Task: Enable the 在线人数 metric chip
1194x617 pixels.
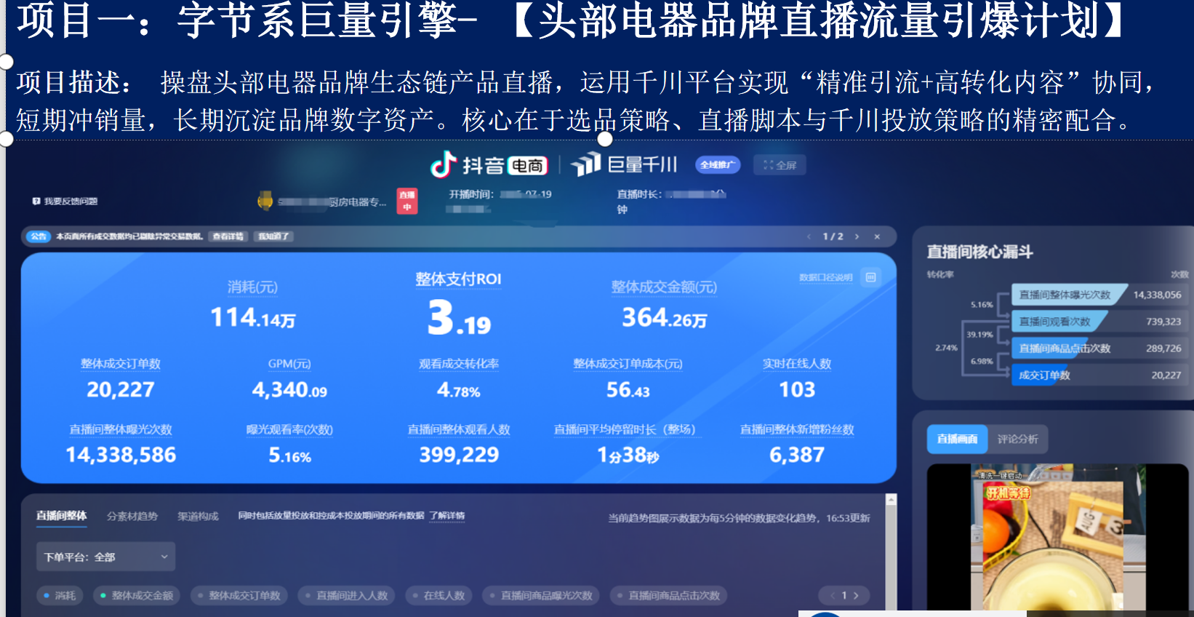Action: [x=438, y=595]
